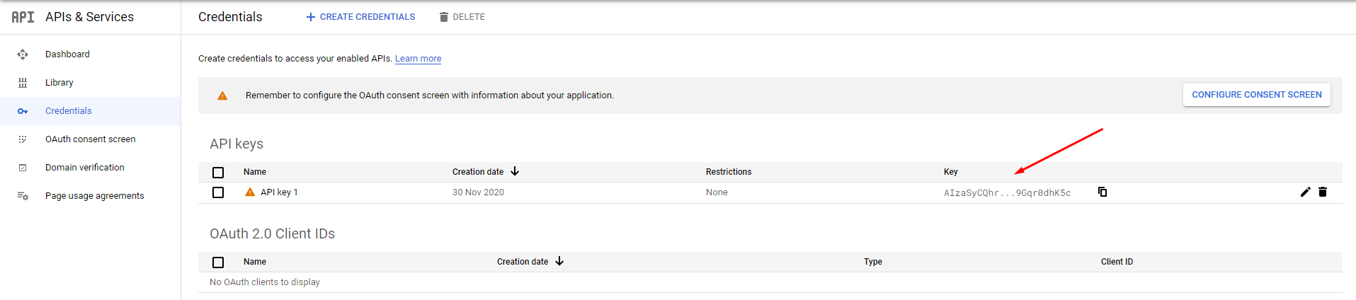Viewport: 1356px width, 300px height.
Task: Click the warning triangle beside API key 1
Action: tap(250, 192)
